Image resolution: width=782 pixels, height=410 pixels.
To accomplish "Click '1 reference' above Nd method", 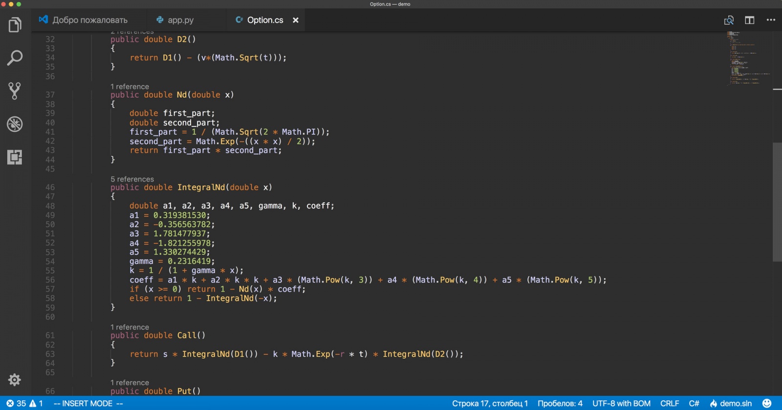I will [x=130, y=86].
